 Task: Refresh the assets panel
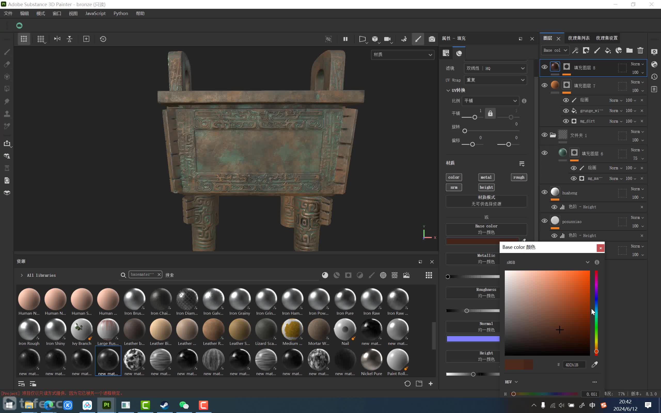tap(407, 384)
